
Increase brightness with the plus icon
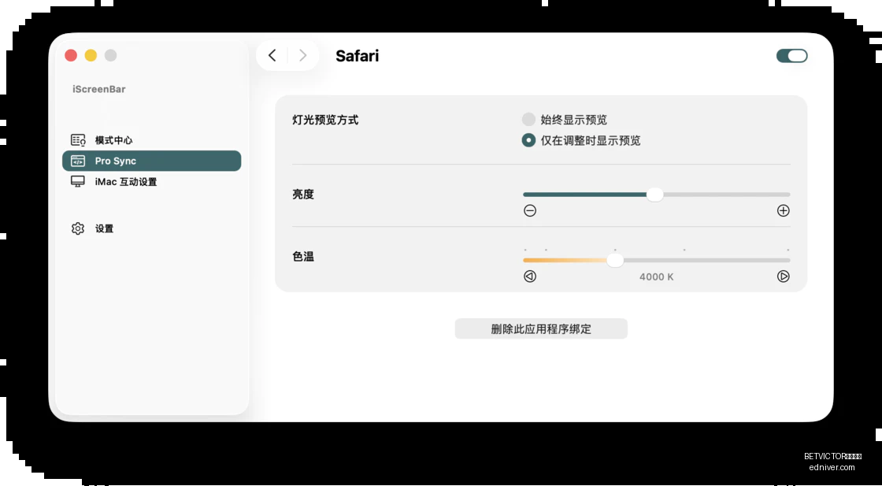click(783, 210)
